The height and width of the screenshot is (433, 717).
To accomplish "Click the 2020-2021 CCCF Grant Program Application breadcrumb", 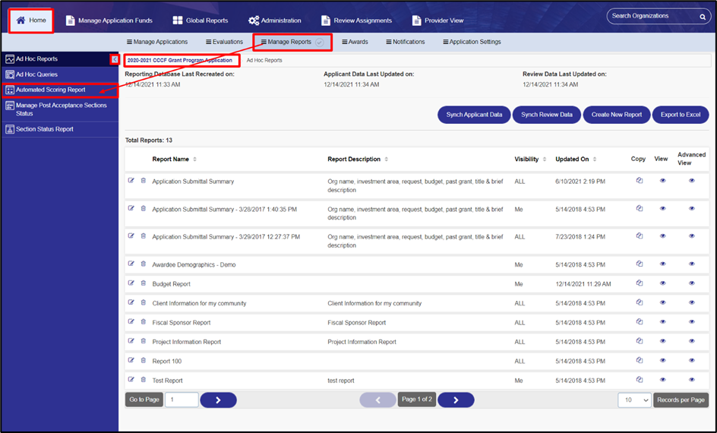I will pyautogui.click(x=180, y=60).
